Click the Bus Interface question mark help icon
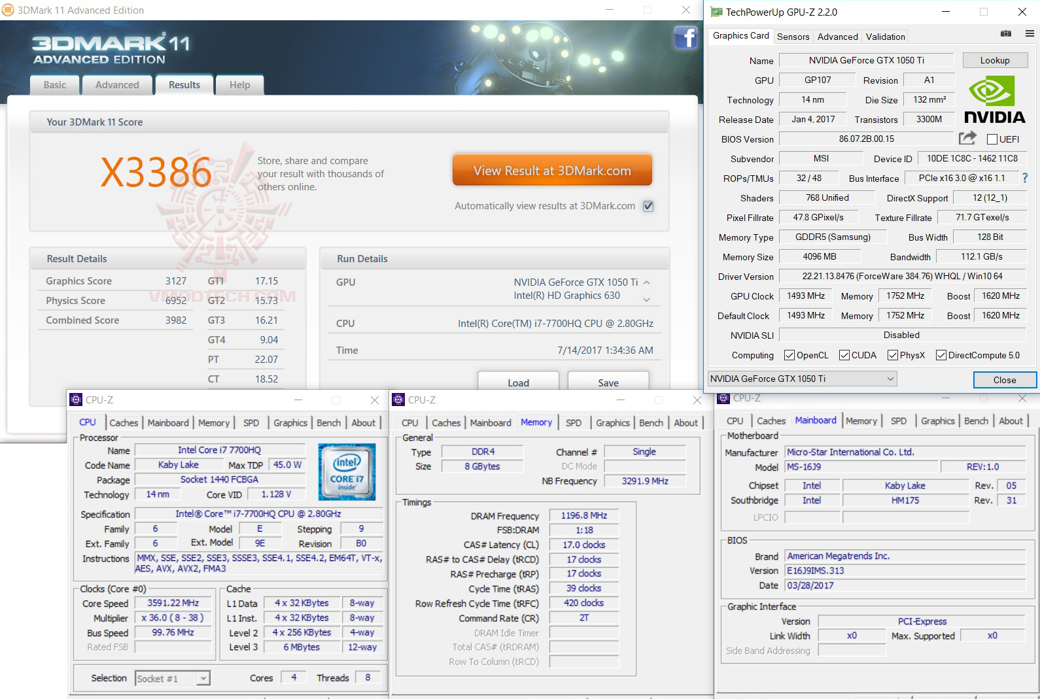Screen dimensions: 1040x699 1025,178
